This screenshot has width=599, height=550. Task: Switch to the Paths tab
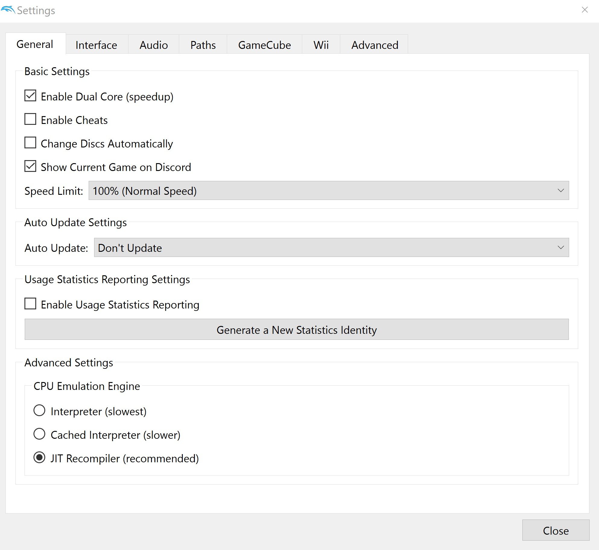(203, 45)
